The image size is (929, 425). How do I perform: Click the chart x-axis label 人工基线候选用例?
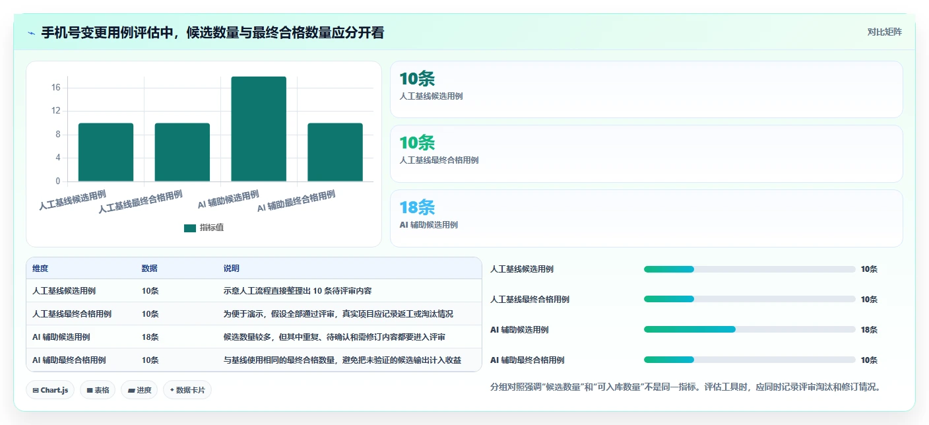click(x=73, y=200)
